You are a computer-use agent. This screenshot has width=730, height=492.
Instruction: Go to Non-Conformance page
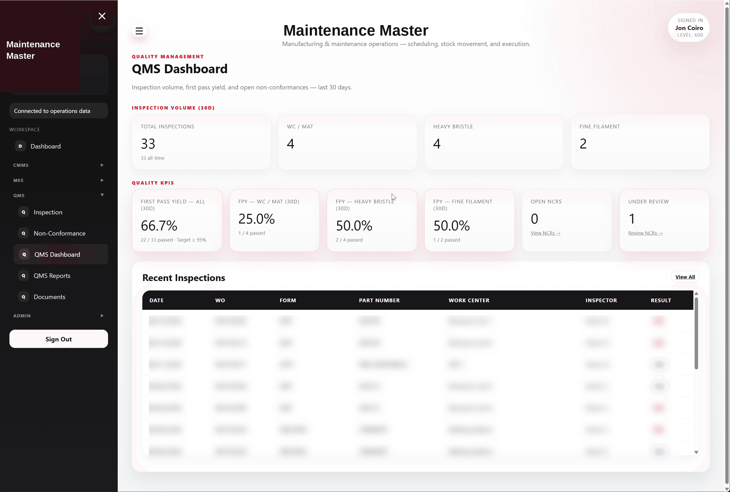61,233
